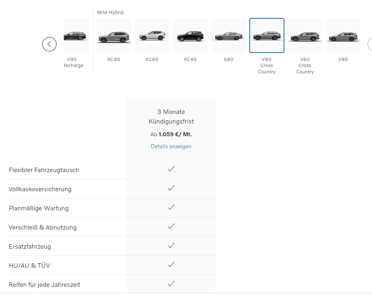Click the selected V90 Cross Country image
Viewport: 372px width, 296px height.
[x=266, y=36]
